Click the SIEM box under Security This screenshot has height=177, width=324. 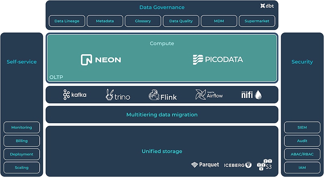[x=302, y=128]
